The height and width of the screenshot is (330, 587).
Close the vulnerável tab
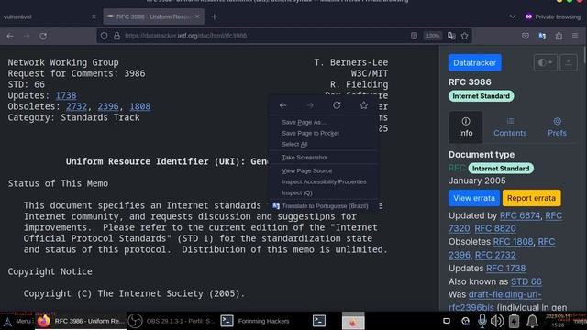point(94,16)
